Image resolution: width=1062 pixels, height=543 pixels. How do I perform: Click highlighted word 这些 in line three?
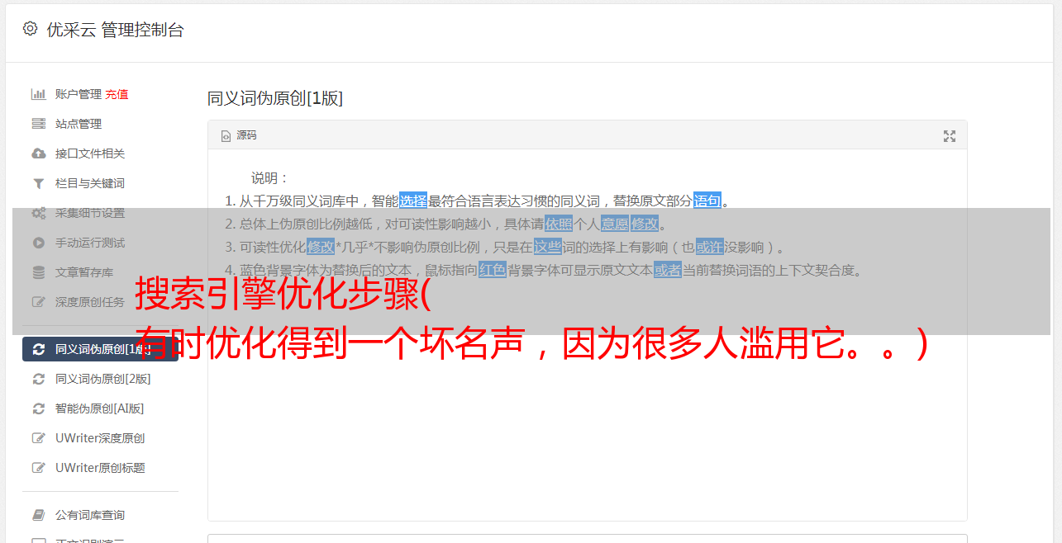coord(547,247)
